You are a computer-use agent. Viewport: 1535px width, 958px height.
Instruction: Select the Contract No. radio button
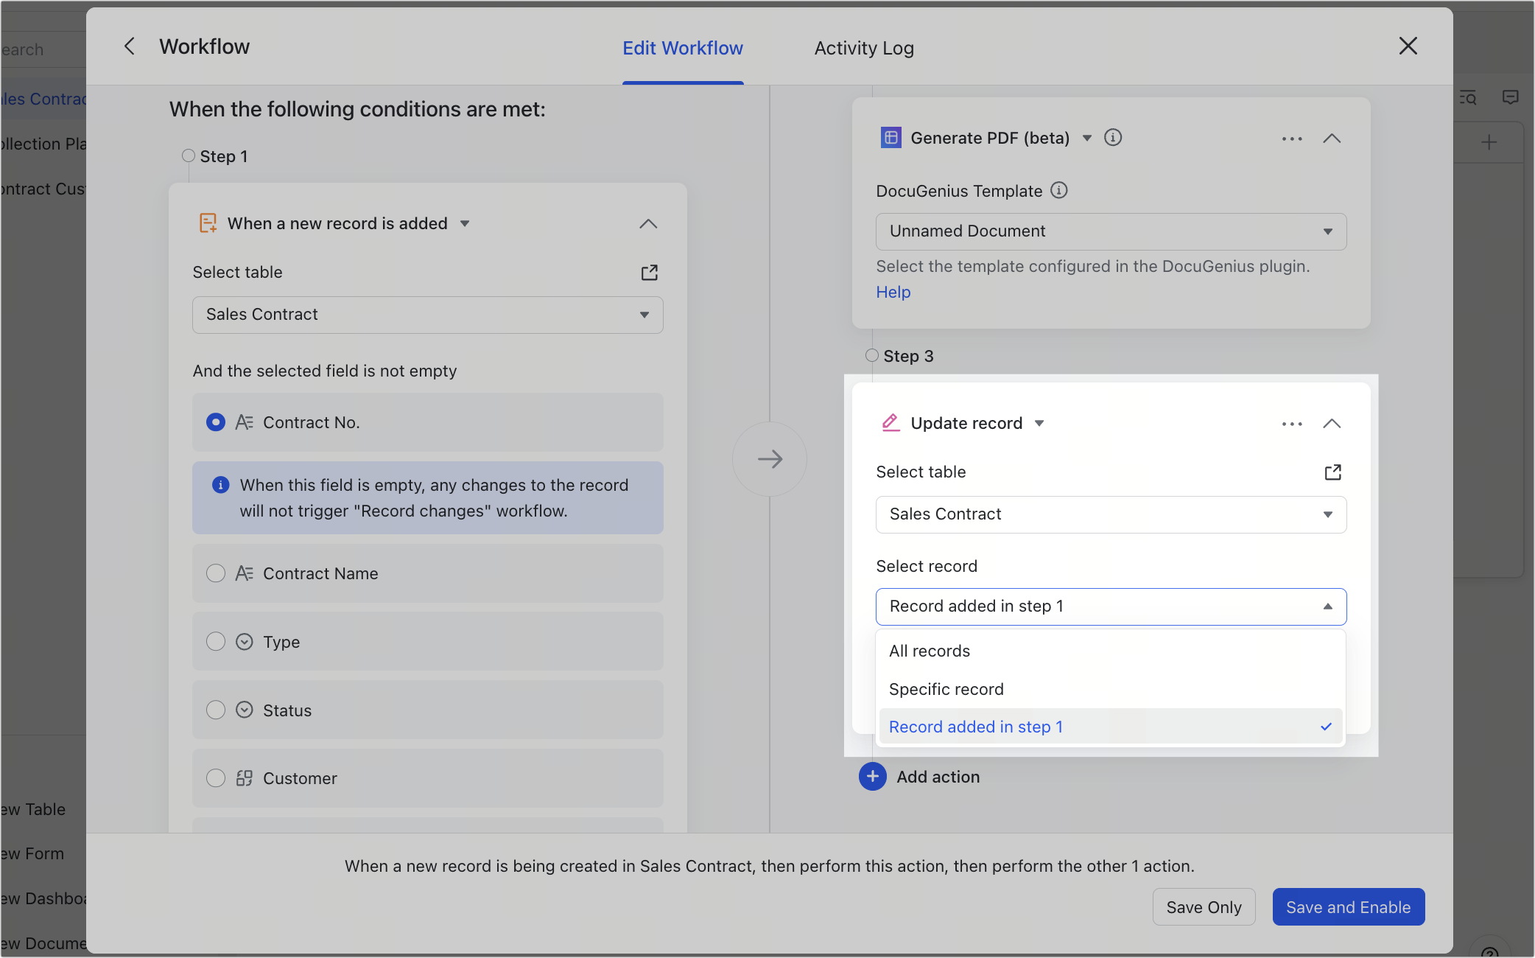216,422
